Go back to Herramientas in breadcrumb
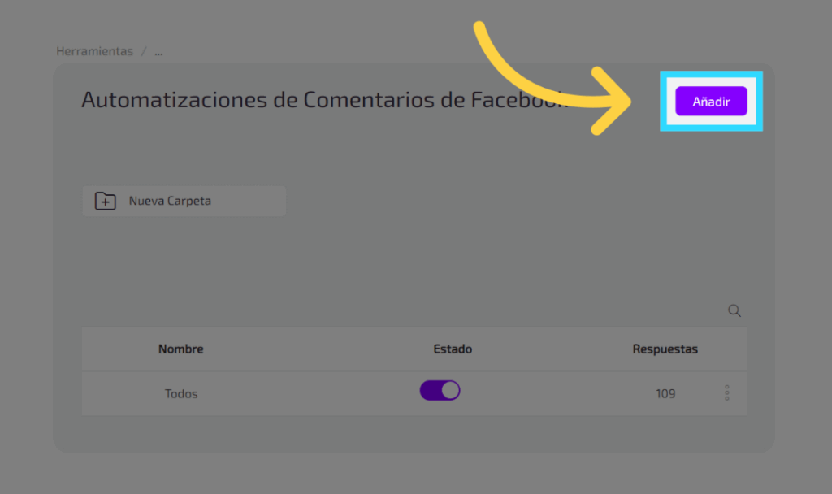This screenshot has width=832, height=494. coord(94,51)
